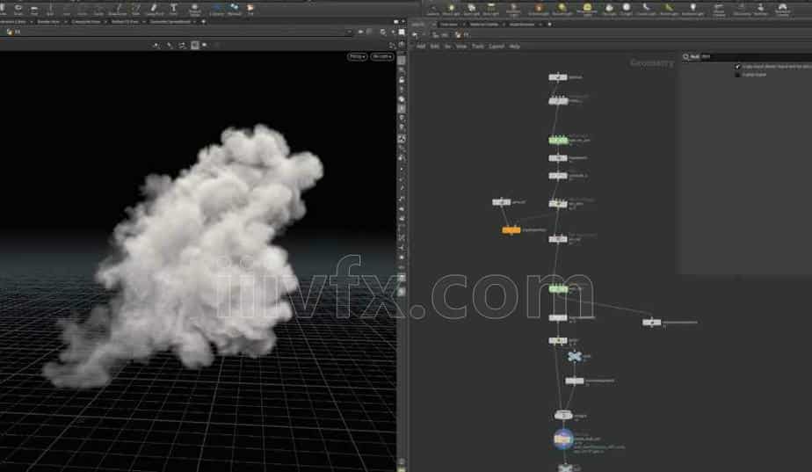Add an Environment Light from shelf
Viewport: 812px width, 472px height.
point(587,10)
